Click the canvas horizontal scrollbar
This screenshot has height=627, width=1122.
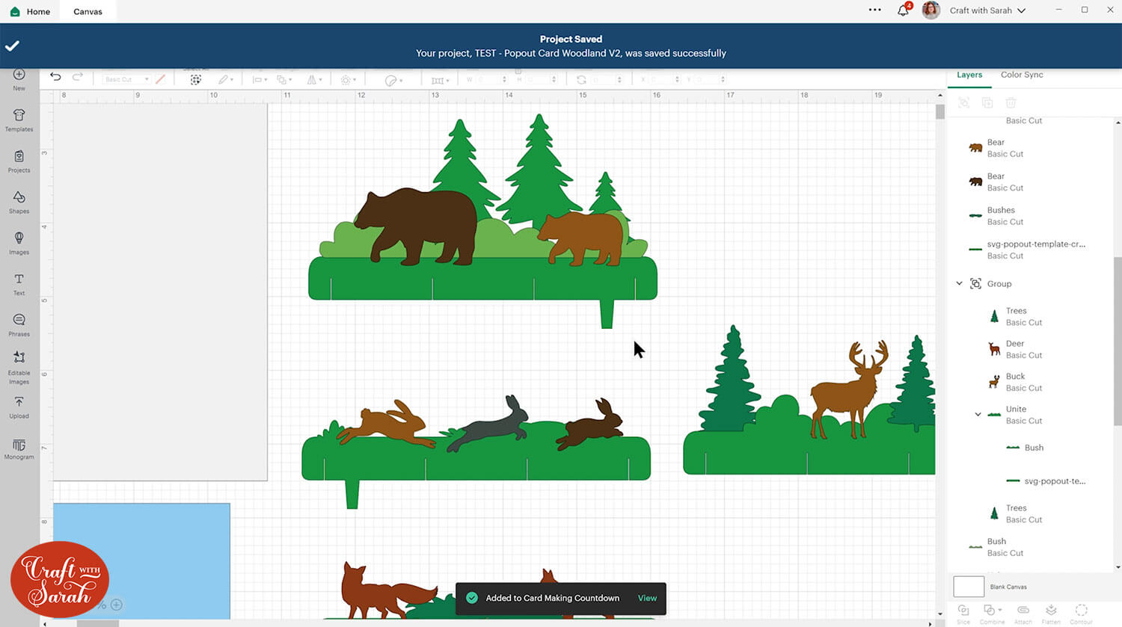pyautogui.click(x=98, y=623)
